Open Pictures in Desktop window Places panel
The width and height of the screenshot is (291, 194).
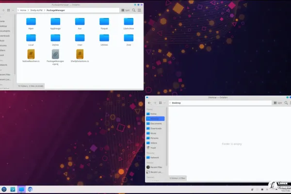(155, 138)
